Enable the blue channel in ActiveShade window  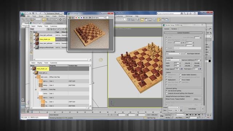point(82,18)
